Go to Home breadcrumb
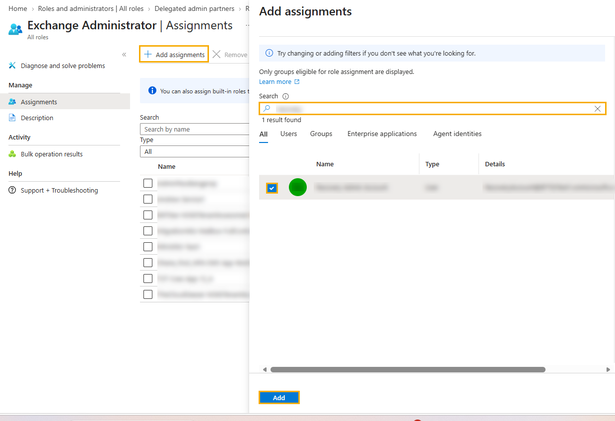The width and height of the screenshot is (615, 421). point(18,8)
